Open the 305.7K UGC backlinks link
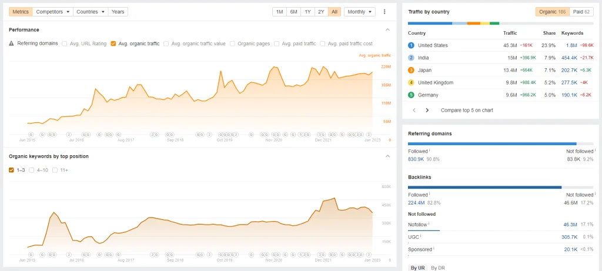Viewport: 602px width, 271px height. 570,237
